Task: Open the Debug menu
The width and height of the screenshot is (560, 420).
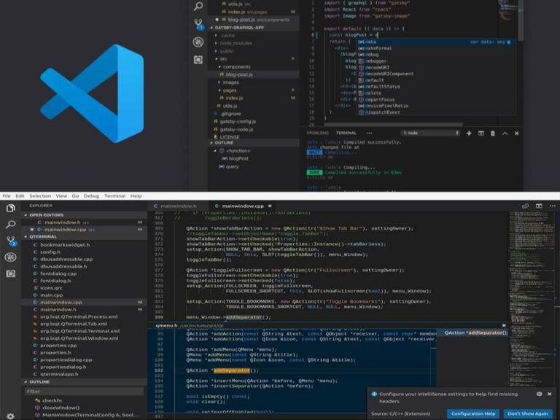Action: (x=91, y=195)
